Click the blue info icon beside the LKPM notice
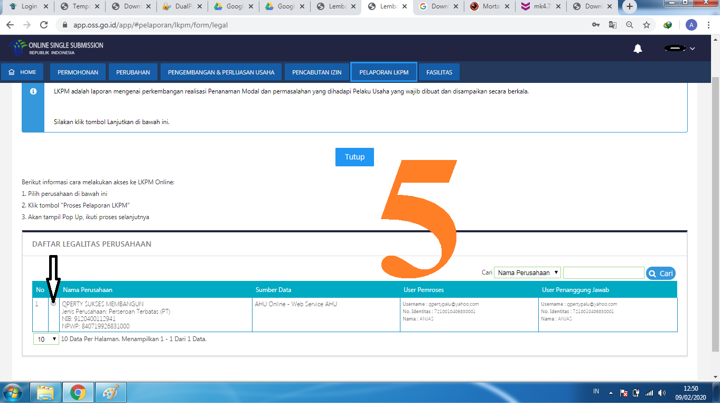The height and width of the screenshot is (405, 720). tap(33, 91)
